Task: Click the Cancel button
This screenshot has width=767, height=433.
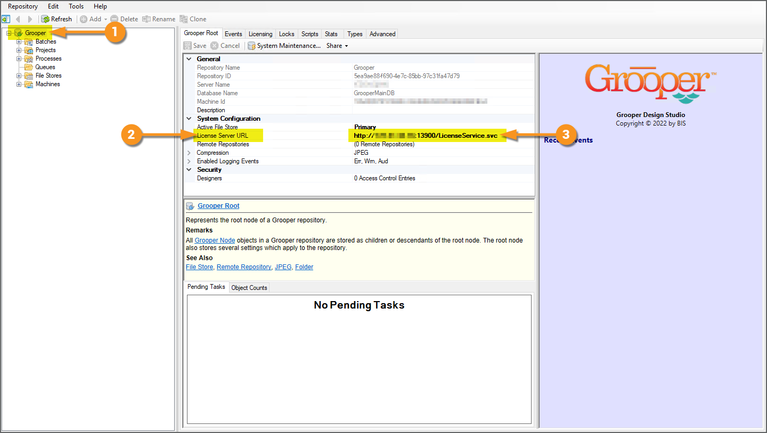Action: click(225, 46)
